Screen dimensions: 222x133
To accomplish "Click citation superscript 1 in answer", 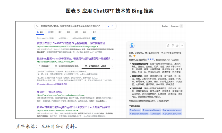I will 148,59.
